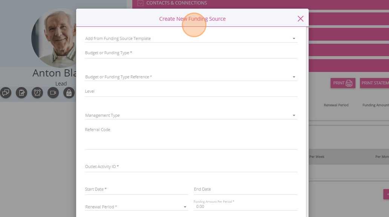Open the chat messages icon under Anton's profile
389x217 pixels.
click(6, 93)
